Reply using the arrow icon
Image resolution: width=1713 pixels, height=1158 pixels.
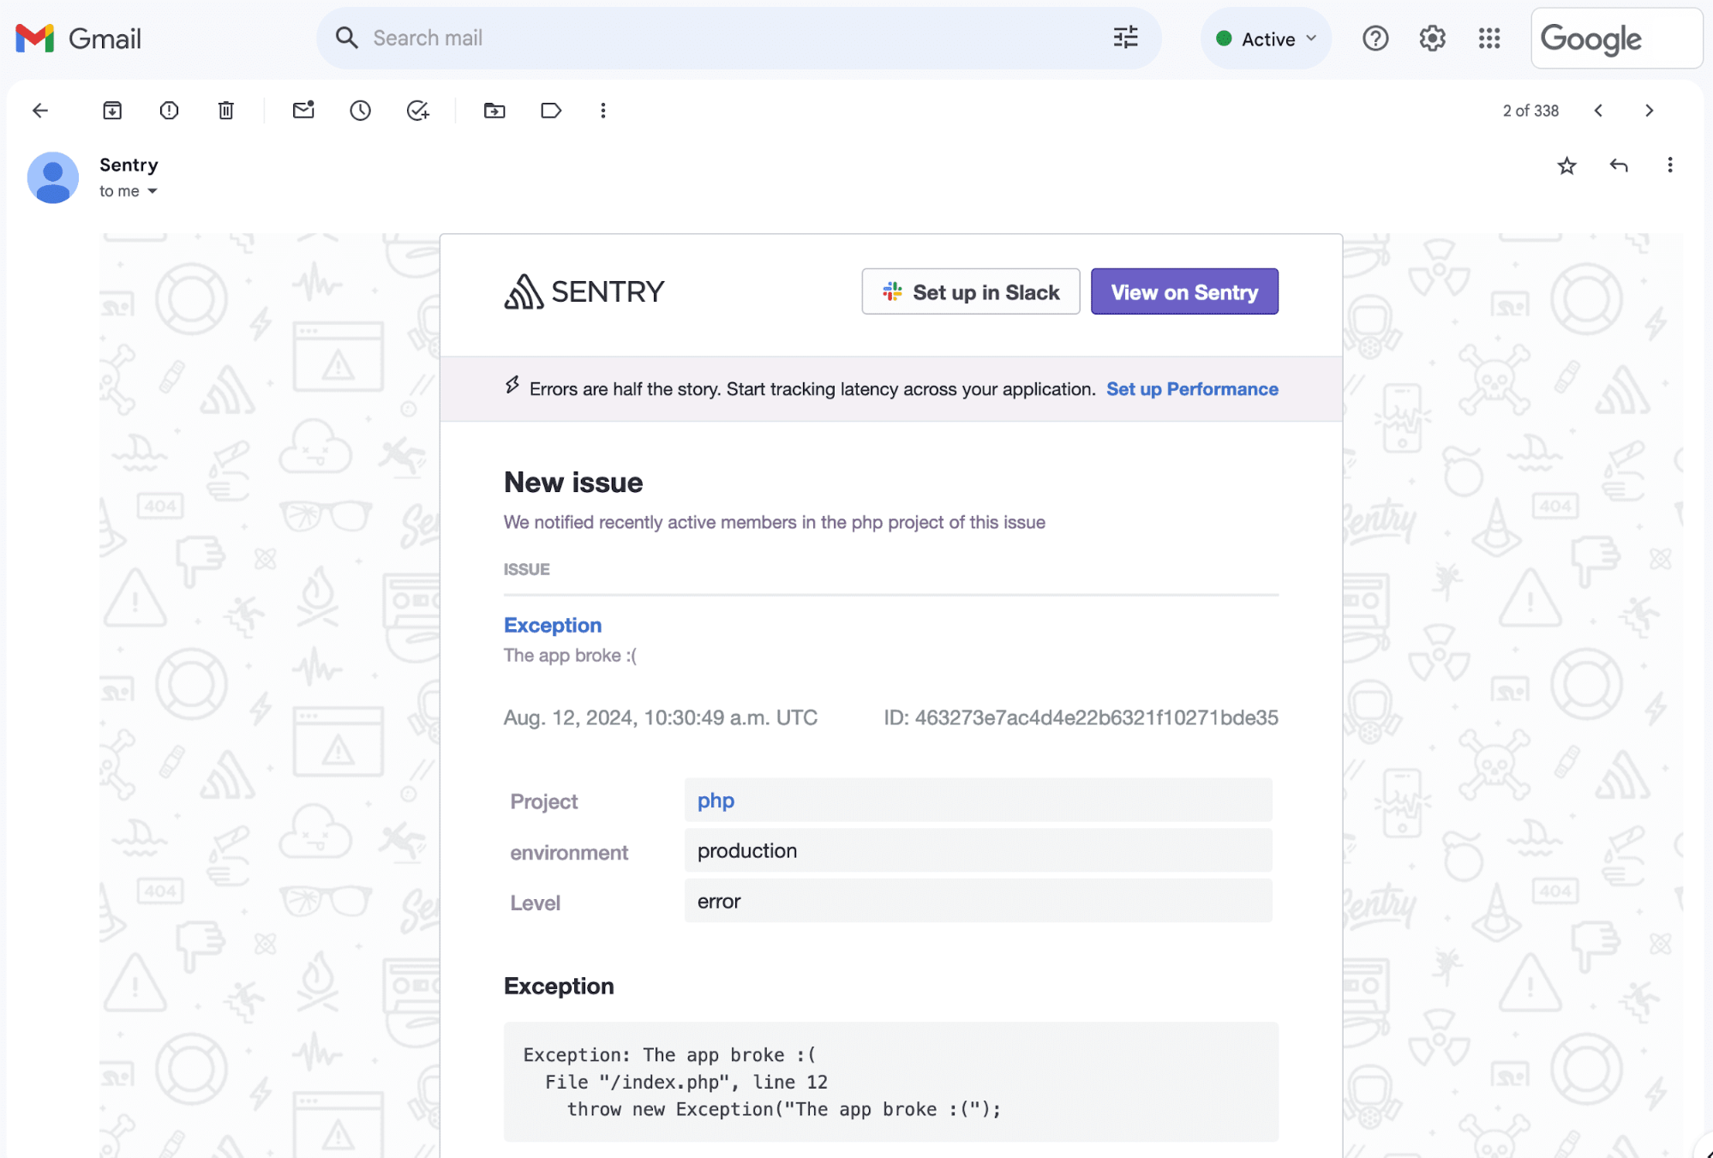click(x=1618, y=165)
